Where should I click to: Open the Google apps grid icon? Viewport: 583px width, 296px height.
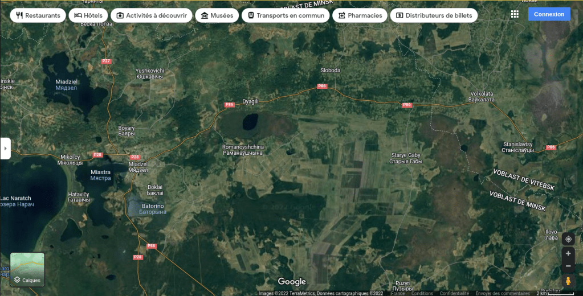pyautogui.click(x=515, y=14)
